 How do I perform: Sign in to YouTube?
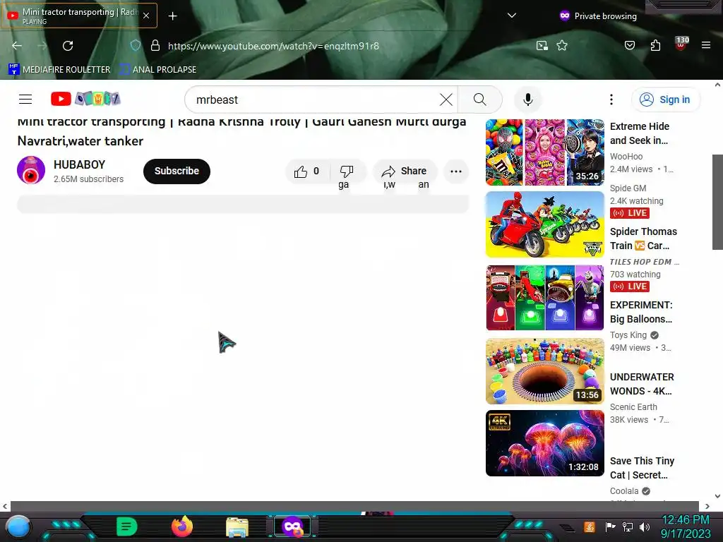pos(666,100)
